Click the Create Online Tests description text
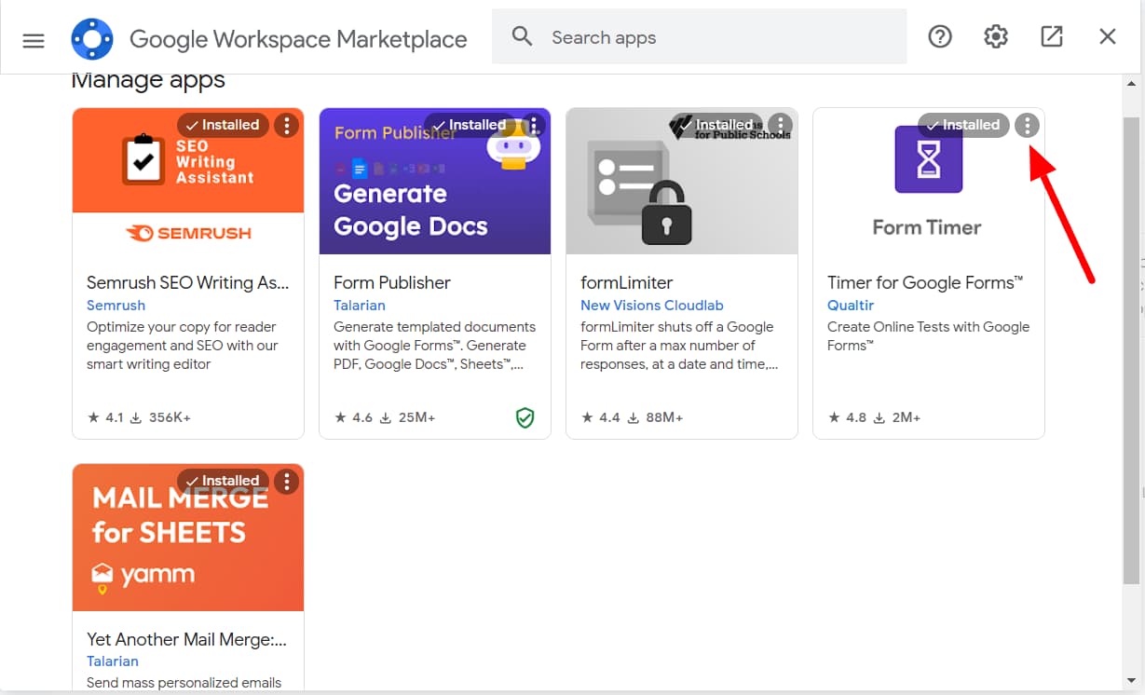The width and height of the screenshot is (1145, 695). pos(929,336)
